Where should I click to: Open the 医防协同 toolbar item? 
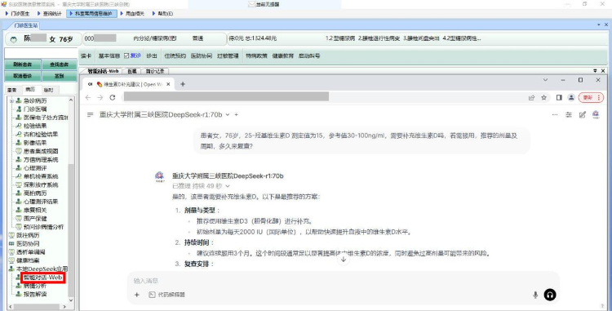[202, 56]
